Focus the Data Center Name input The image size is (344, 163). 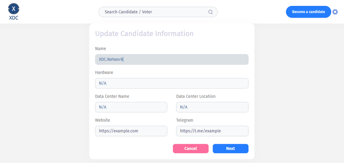(131, 107)
